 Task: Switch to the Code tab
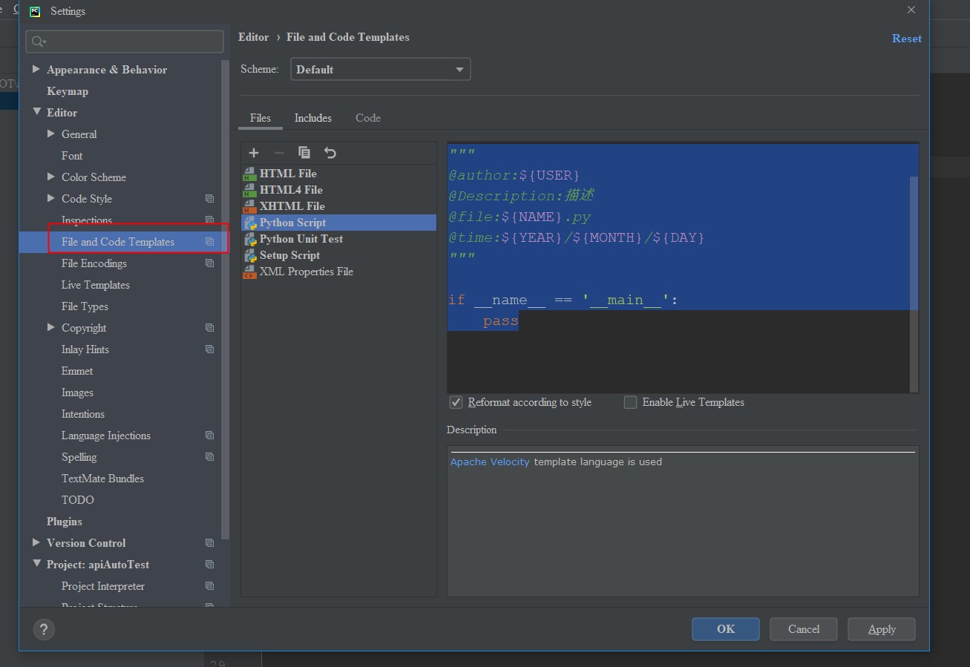pos(368,118)
